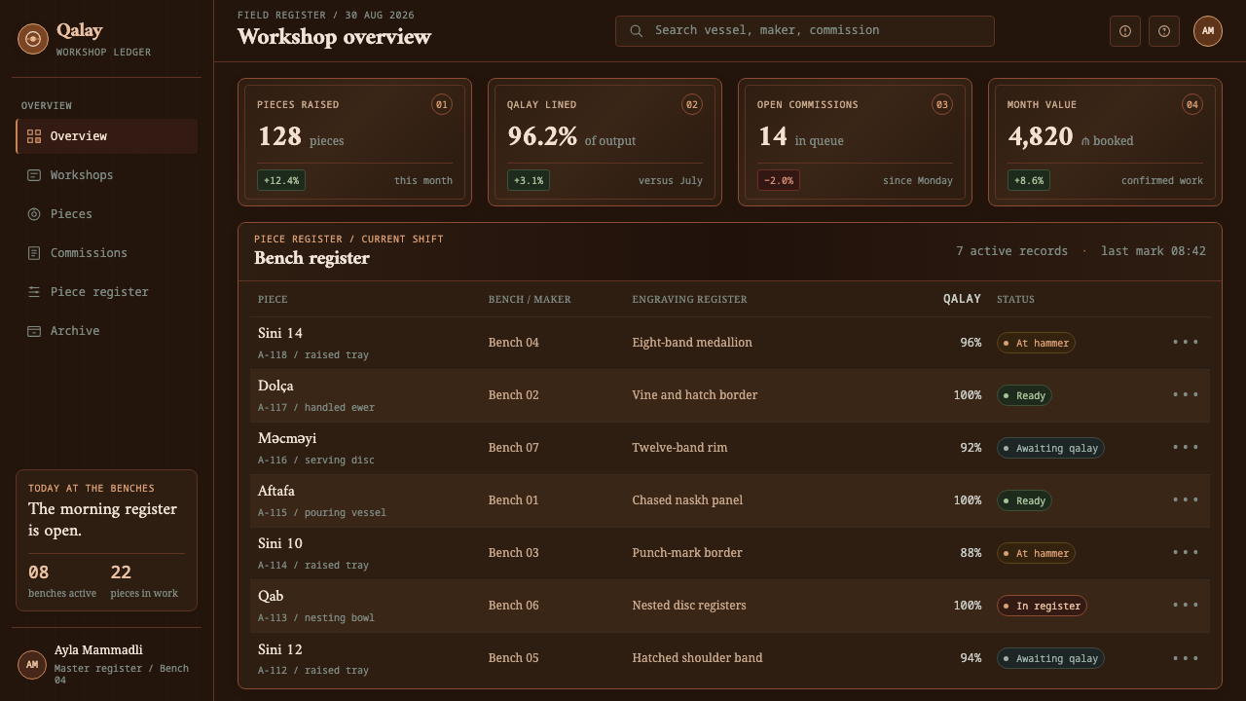Click the Qalay Lined stat card
1246x701 pixels.
tap(605, 142)
